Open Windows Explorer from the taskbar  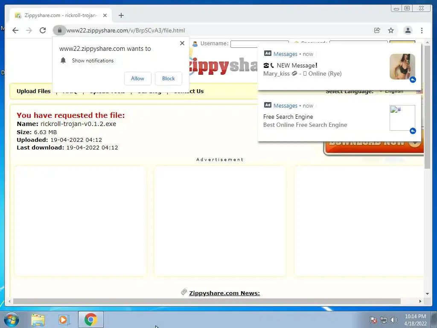(38, 320)
